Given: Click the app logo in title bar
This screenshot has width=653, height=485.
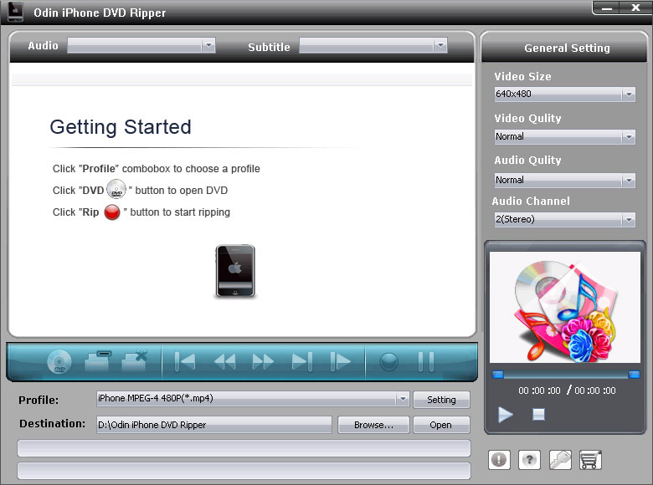Looking at the screenshot, I should click(x=15, y=12).
